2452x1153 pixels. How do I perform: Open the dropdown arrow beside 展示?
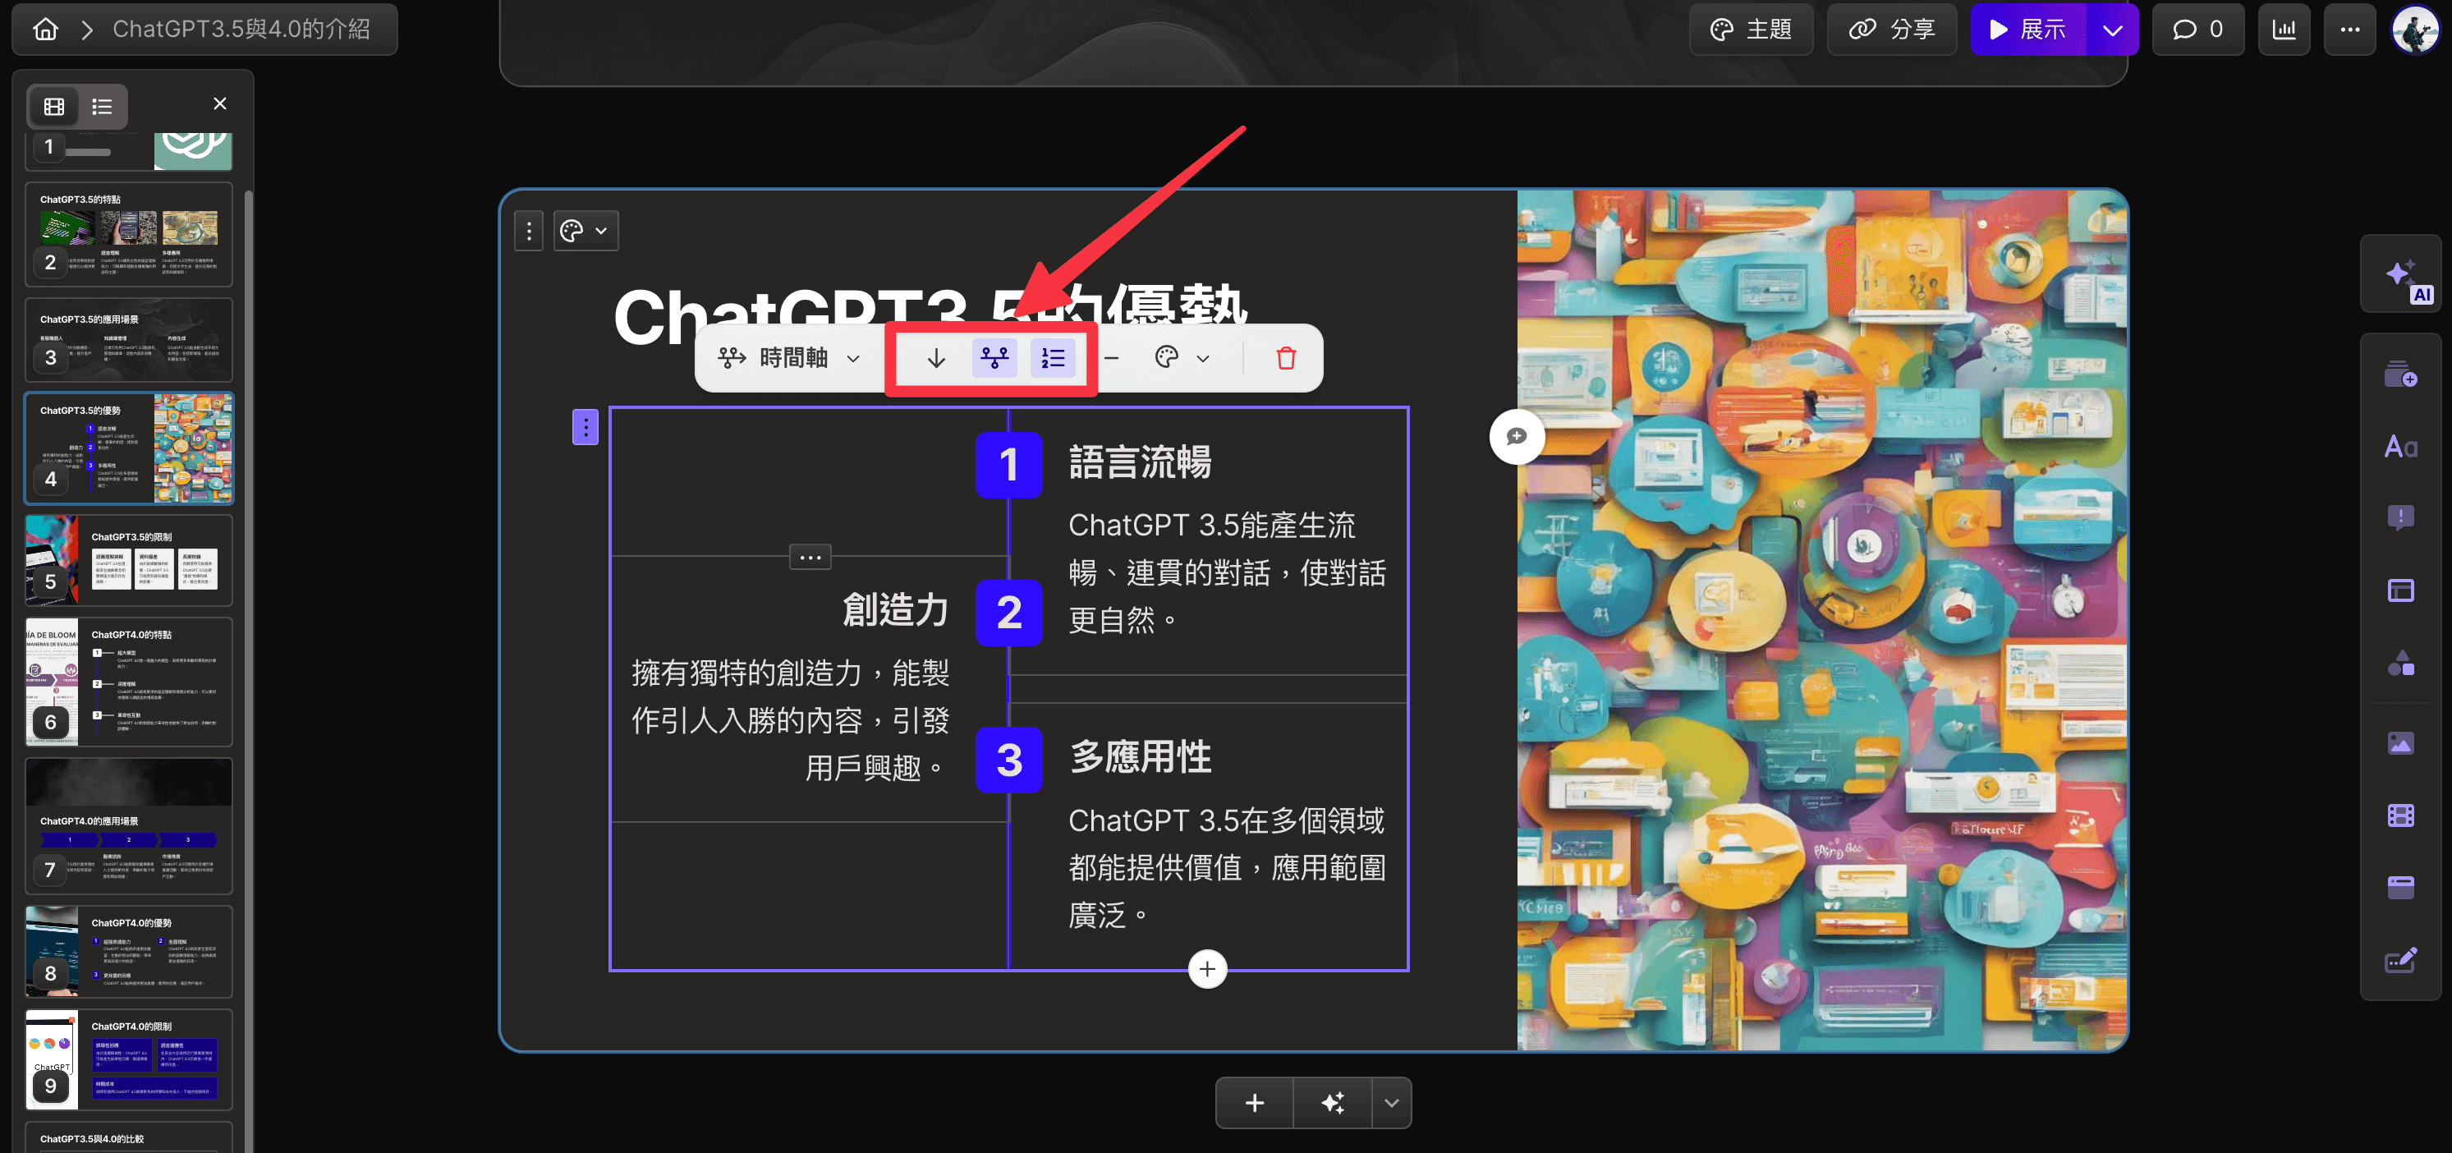click(x=2112, y=29)
